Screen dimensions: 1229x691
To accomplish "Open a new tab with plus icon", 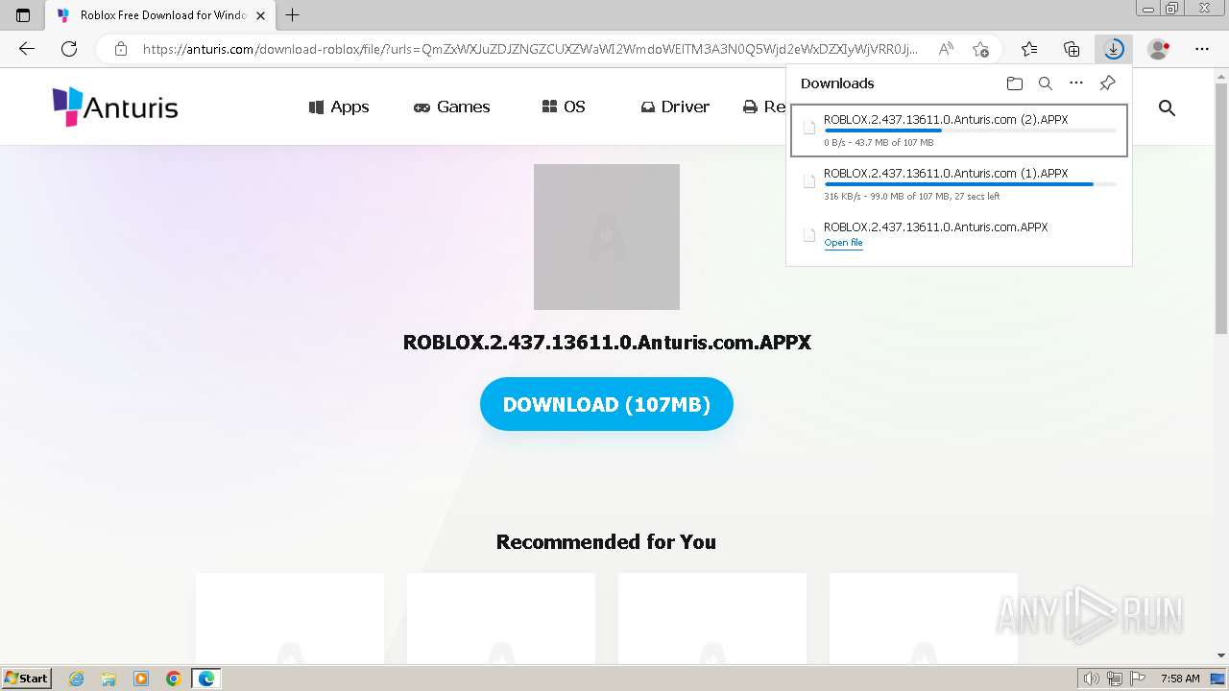I will coord(293,15).
